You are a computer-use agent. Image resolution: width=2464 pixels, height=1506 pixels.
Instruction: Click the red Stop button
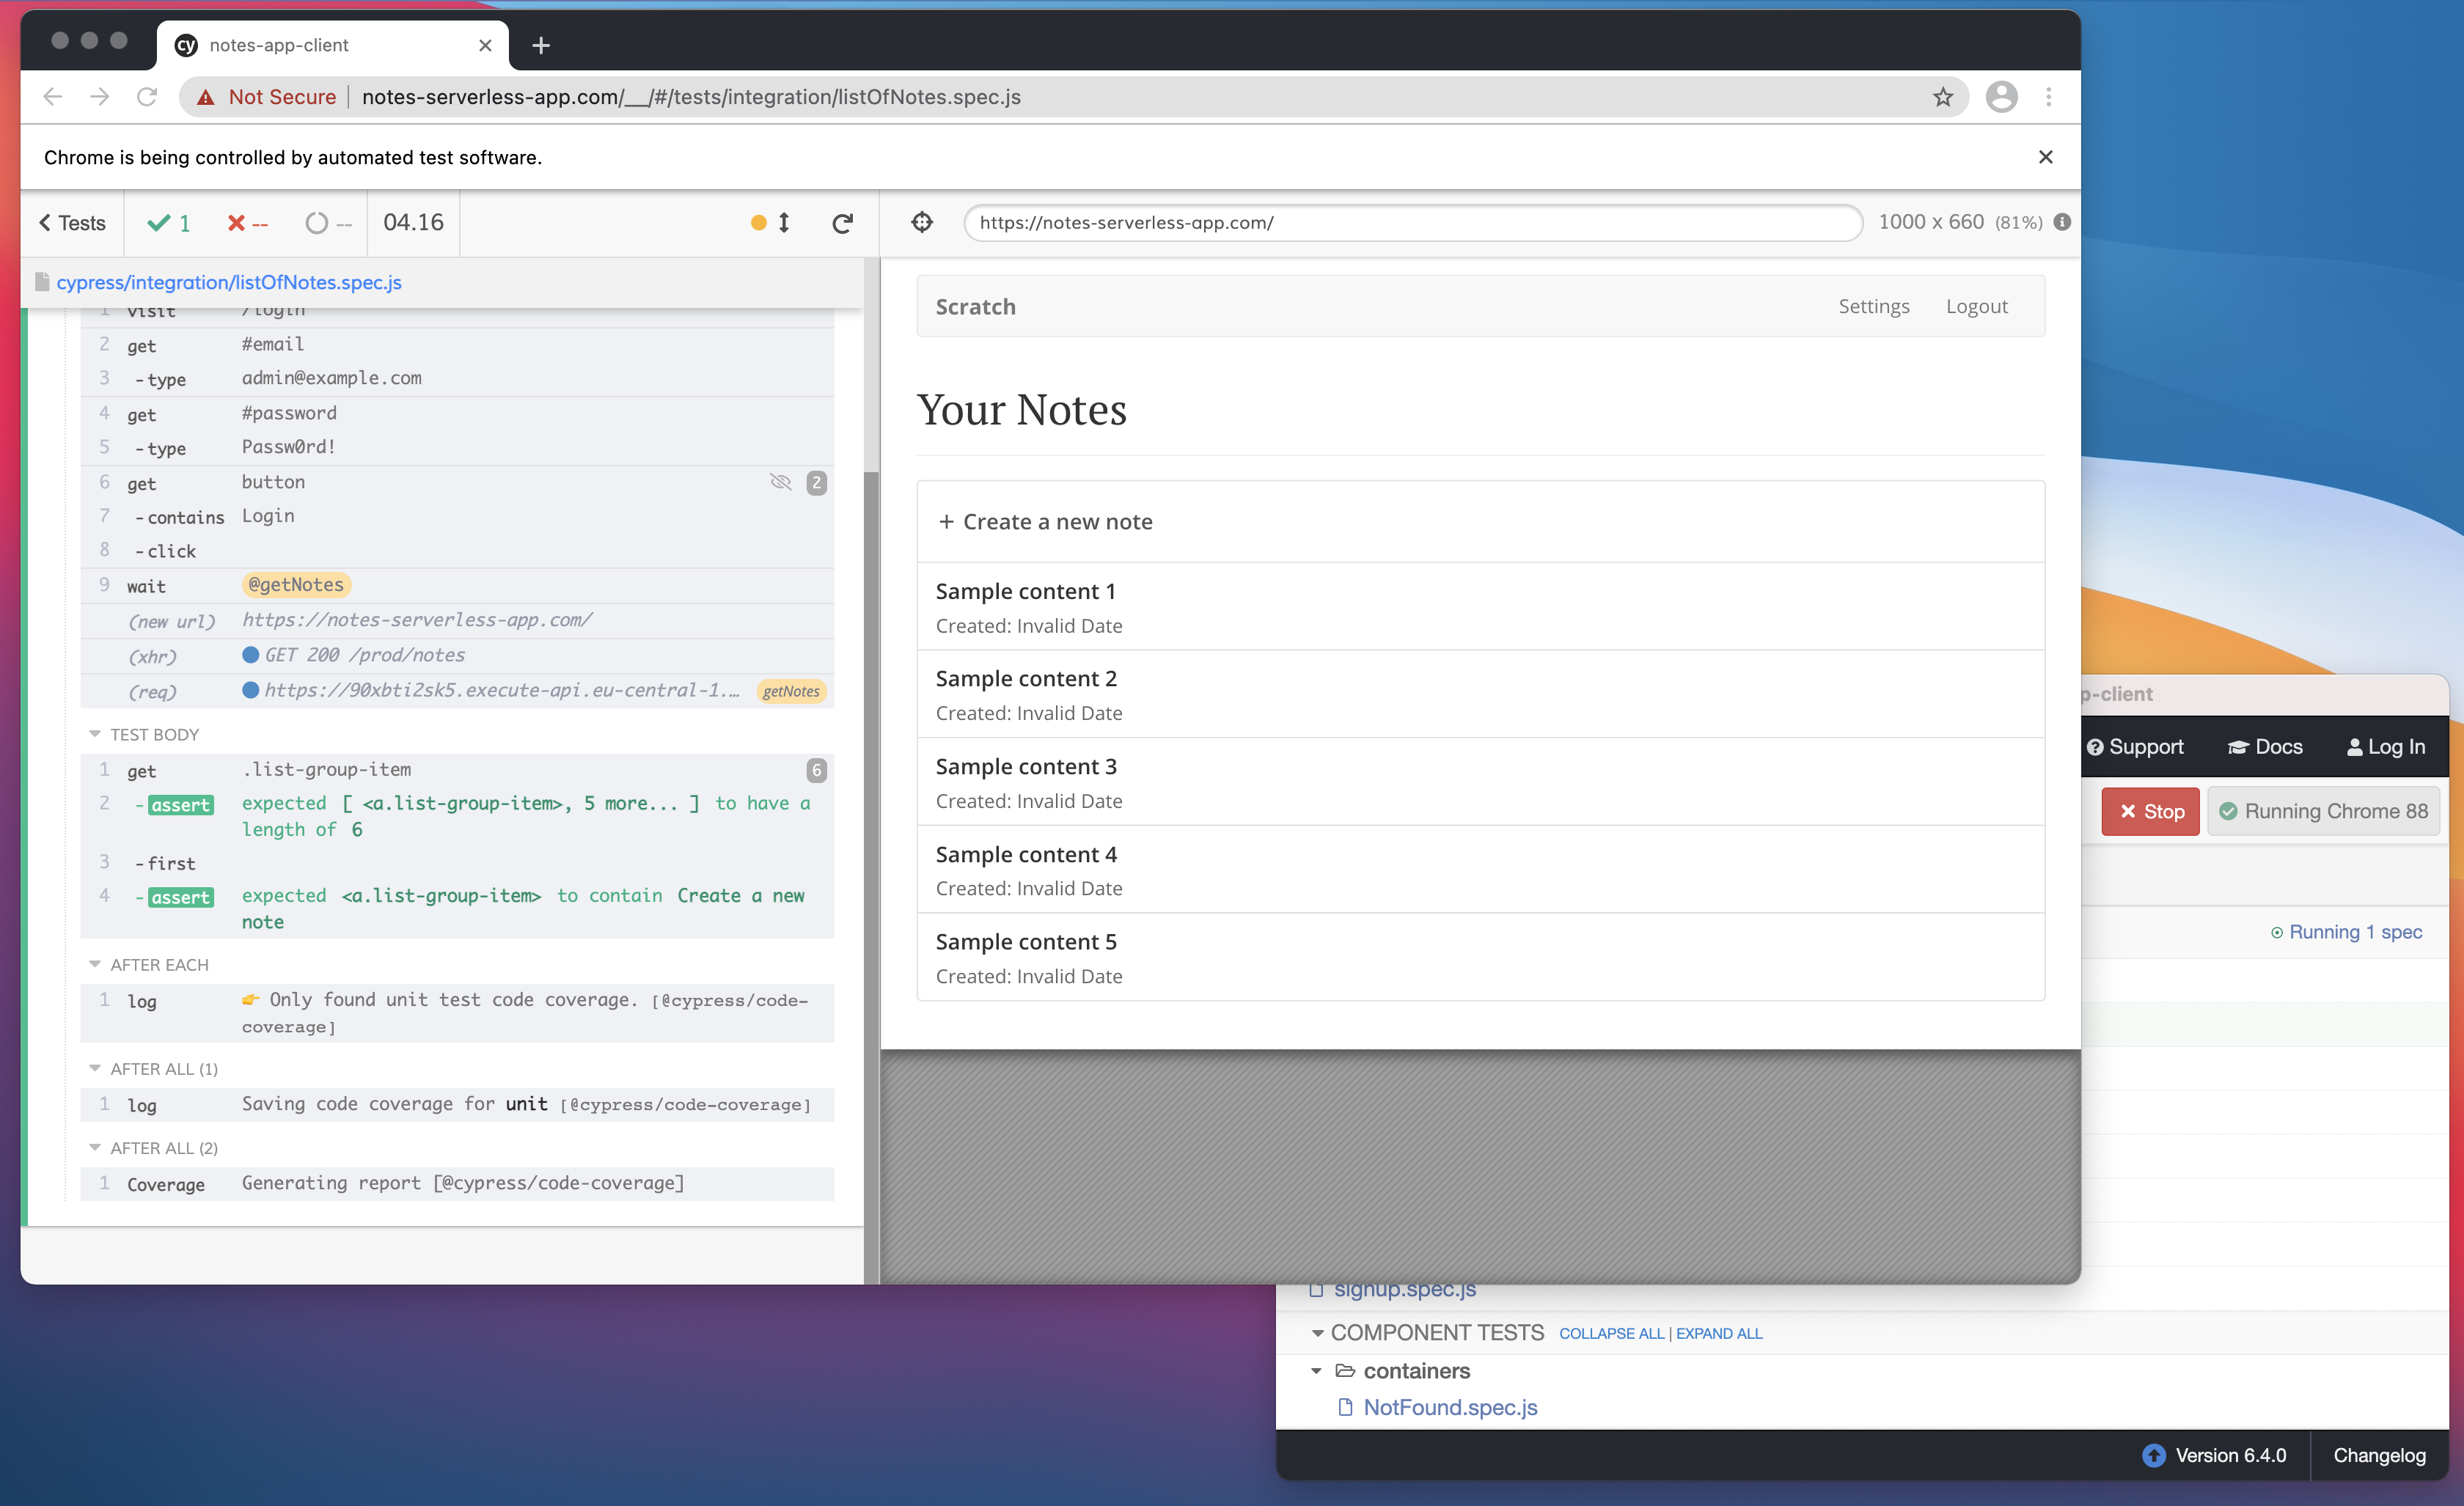[x=2150, y=811]
